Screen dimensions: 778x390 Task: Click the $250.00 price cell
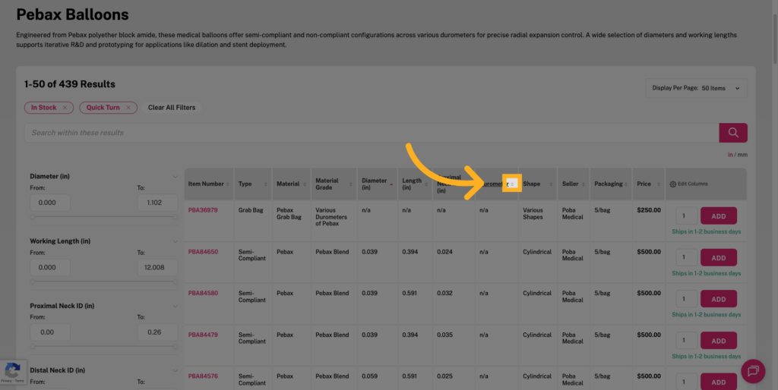click(649, 210)
